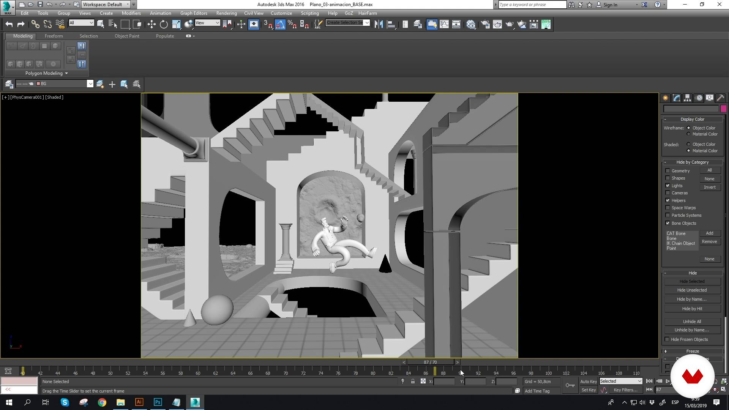Expand the Freeze rollout
729x410 pixels.
click(693, 351)
